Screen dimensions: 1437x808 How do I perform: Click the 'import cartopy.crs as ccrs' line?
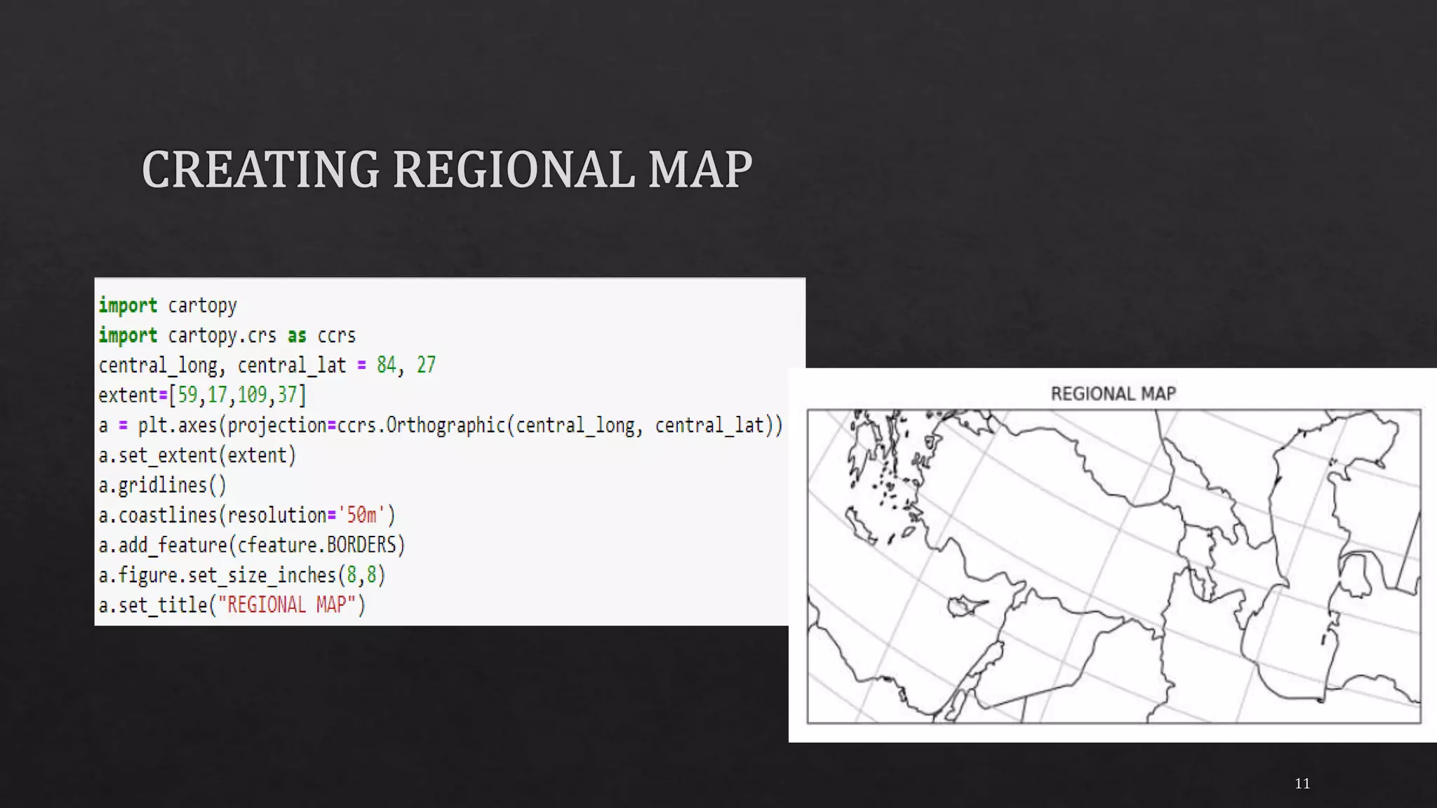pos(227,336)
